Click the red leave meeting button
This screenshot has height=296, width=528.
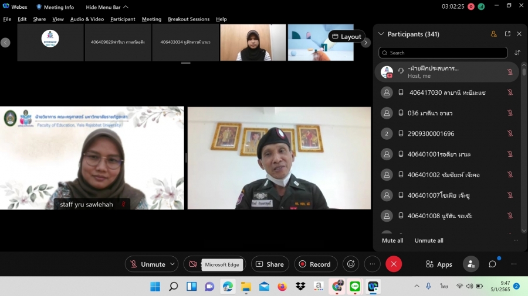click(x=393, y=264)
